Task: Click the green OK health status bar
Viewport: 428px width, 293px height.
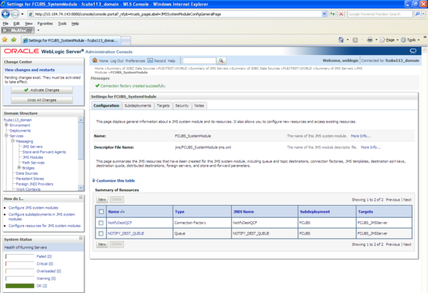Action: (20, 286)
